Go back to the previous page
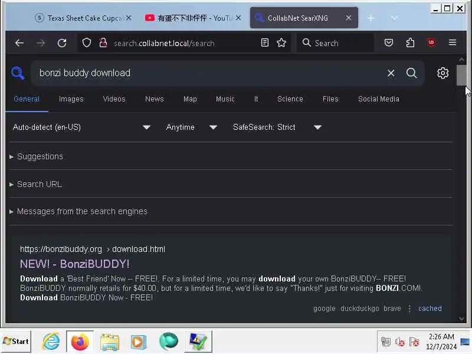Screen dimensions: 472x354 (x=19, y=43)
